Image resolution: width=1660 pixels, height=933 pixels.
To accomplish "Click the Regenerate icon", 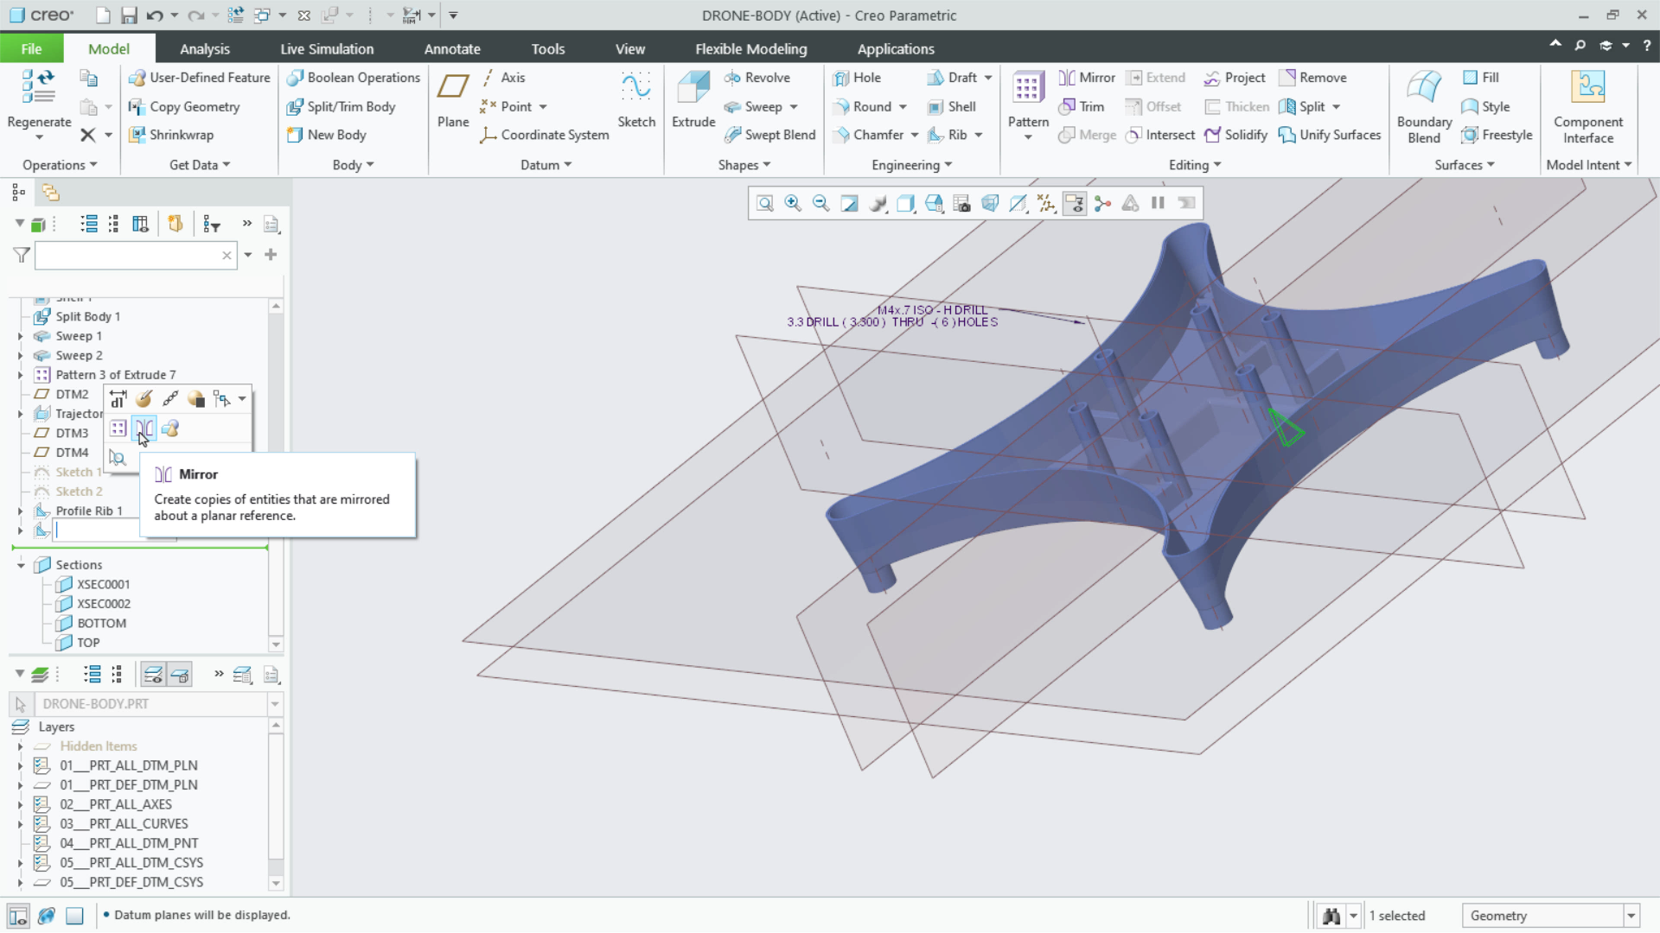I will (x=39, y=88).
